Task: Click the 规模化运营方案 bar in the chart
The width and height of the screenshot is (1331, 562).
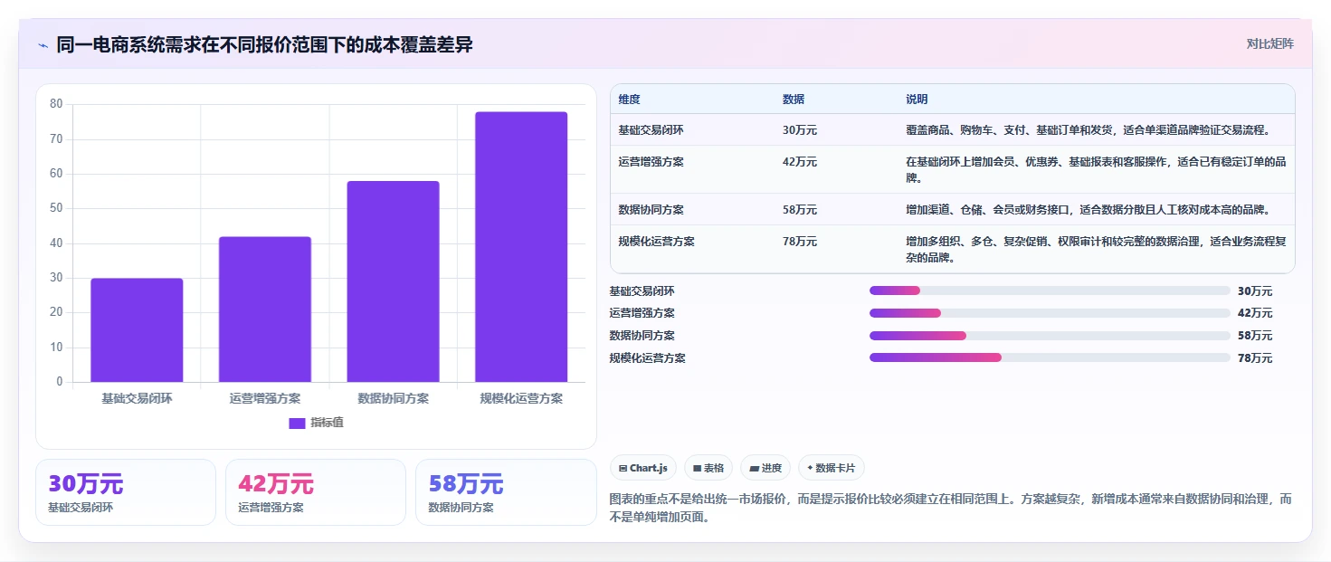Action: coord(521,247)
